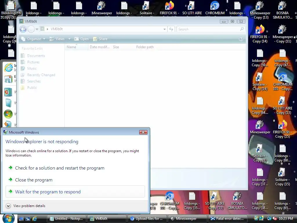
Task: Expand View problem details
Action: pos(26,206)
